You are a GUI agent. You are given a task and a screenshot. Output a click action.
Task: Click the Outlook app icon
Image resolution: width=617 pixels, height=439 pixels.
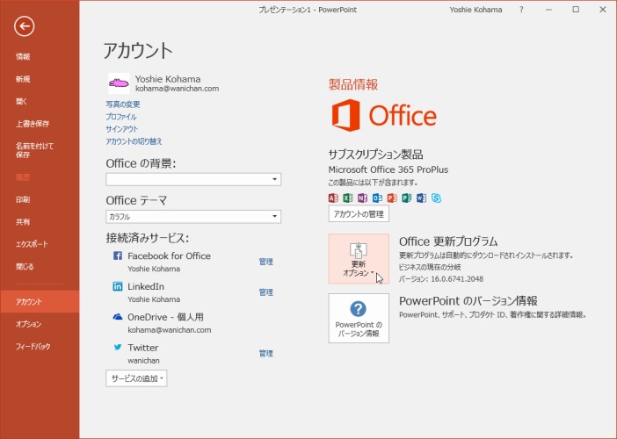pyautogui.click(x=377, y=198)
